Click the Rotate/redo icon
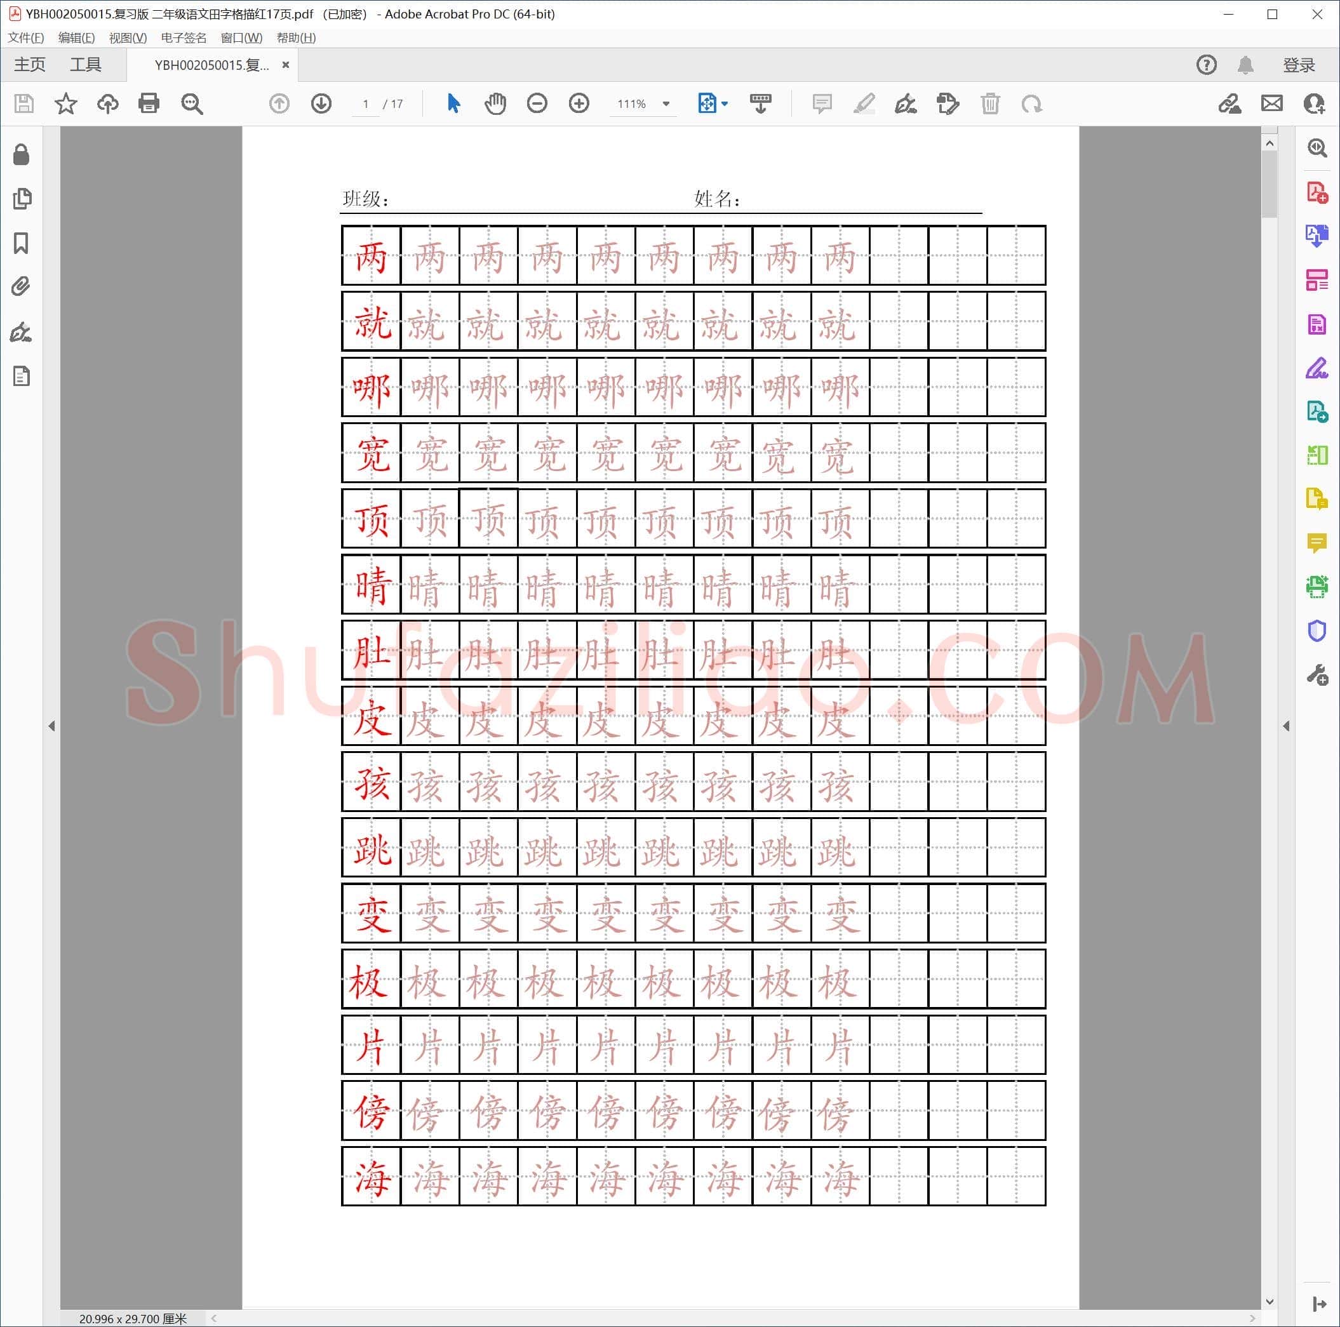 point(1031,104)
